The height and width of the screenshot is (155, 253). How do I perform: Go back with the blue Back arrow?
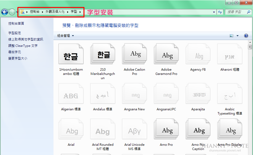(4, 12)
